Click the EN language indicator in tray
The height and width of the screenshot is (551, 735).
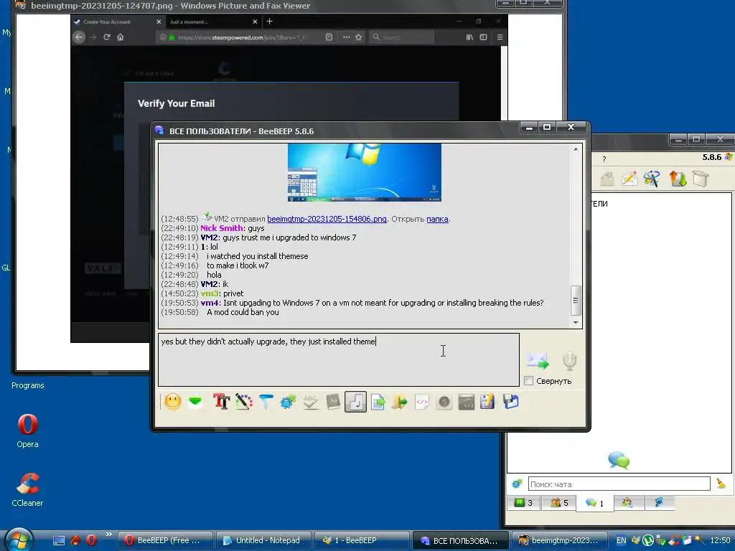(621, 541)
